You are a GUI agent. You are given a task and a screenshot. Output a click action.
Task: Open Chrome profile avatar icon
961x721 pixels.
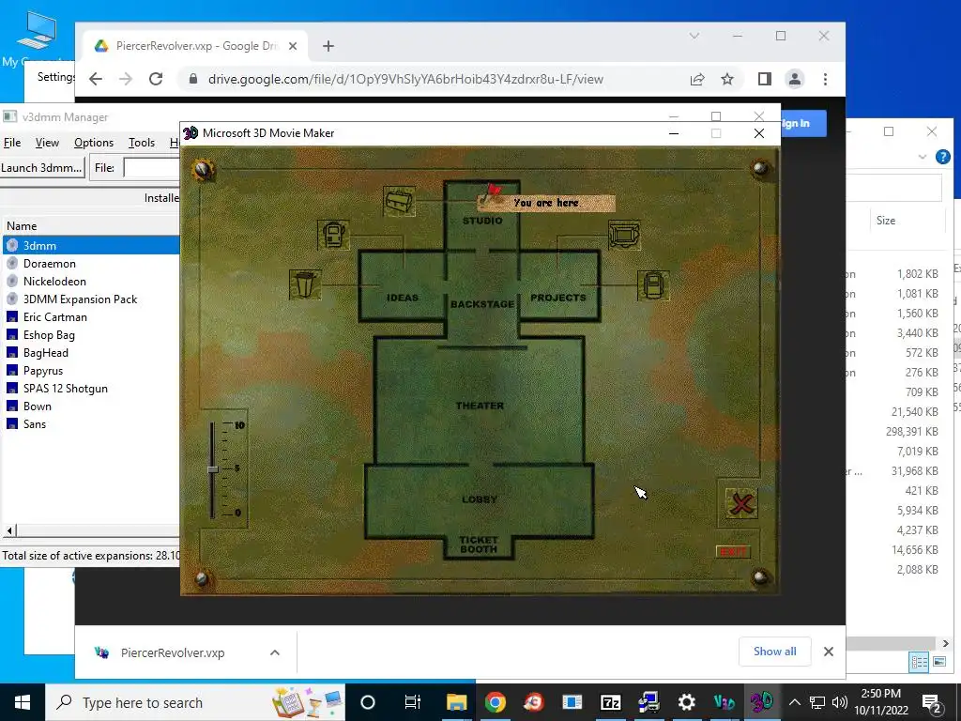tap(795, 79)
